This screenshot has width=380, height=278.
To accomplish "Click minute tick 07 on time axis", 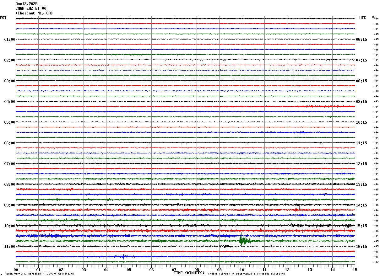I will [x=174, y=270].
